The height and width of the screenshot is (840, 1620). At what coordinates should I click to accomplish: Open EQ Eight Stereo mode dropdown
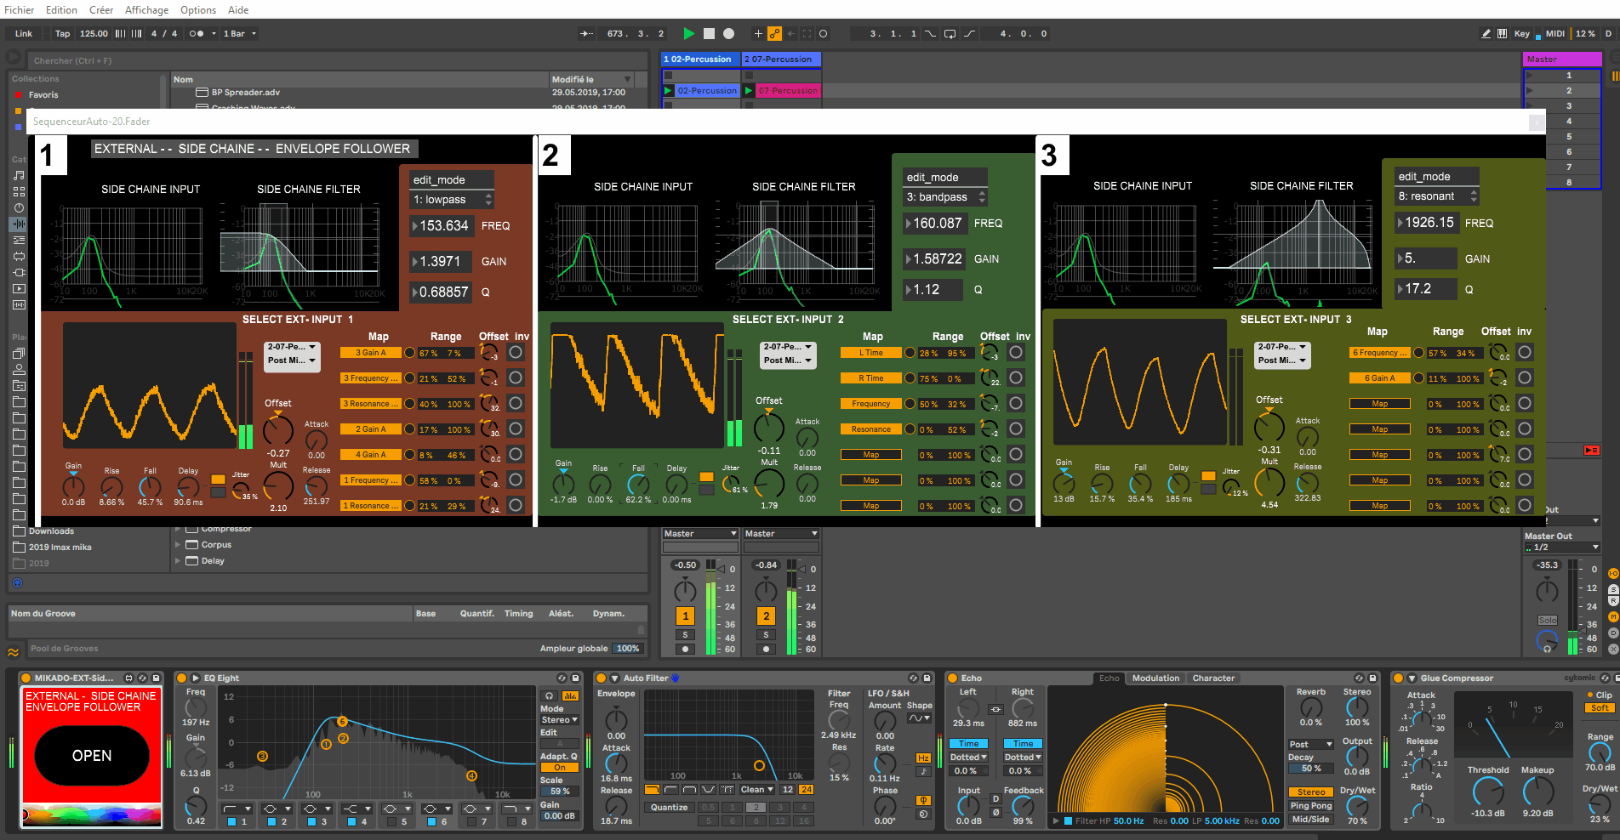559,720
